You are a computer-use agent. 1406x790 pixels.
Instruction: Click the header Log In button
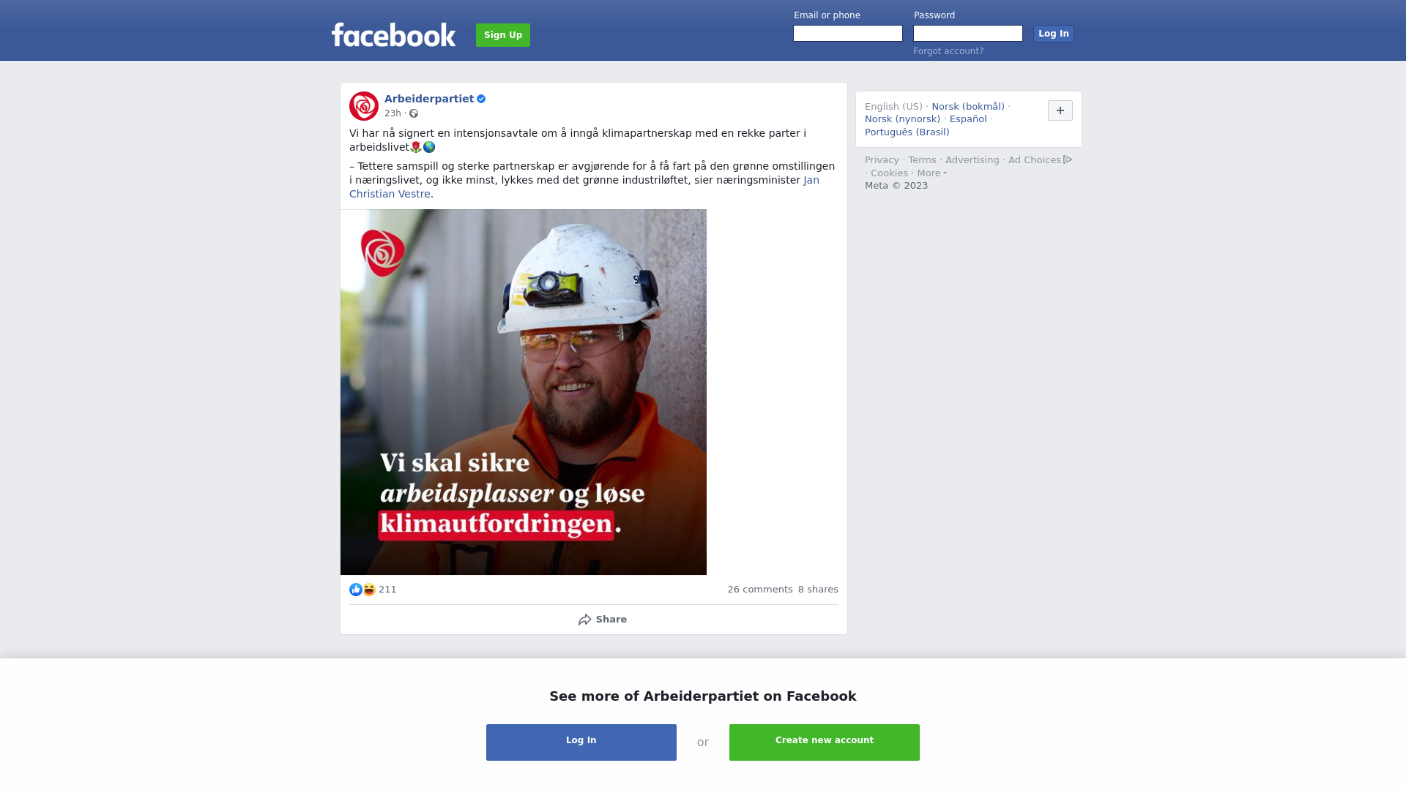1054,34
